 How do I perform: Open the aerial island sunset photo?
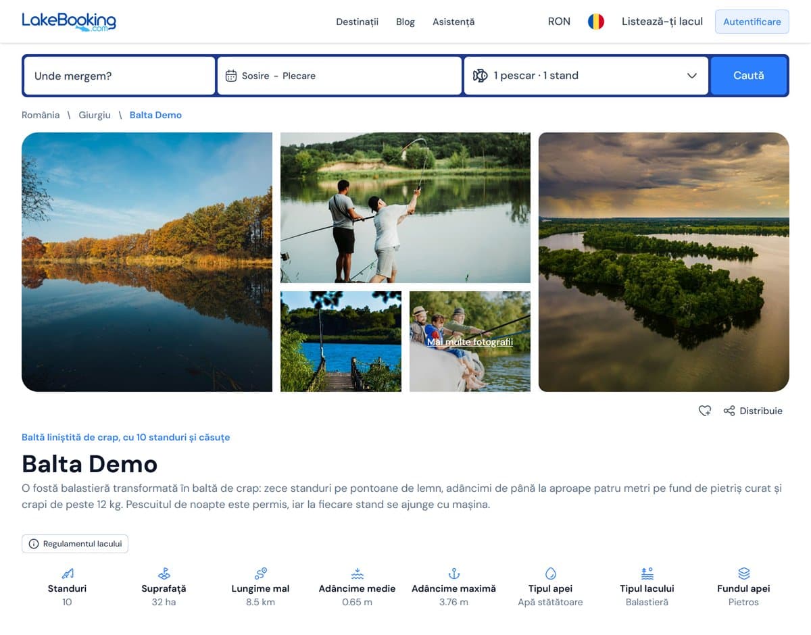coord(664,262)
